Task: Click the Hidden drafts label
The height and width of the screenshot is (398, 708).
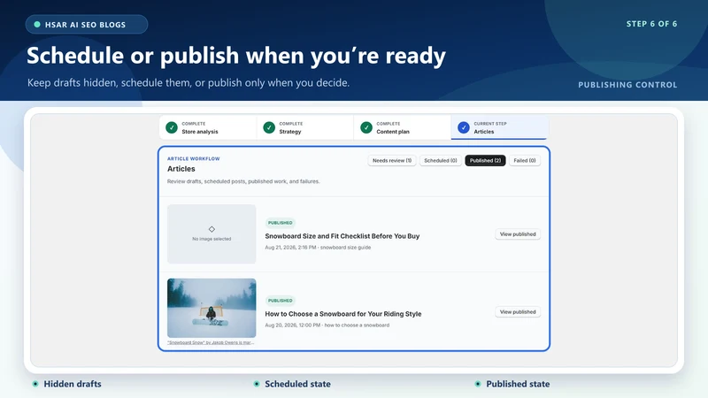Action: [73, 384]
